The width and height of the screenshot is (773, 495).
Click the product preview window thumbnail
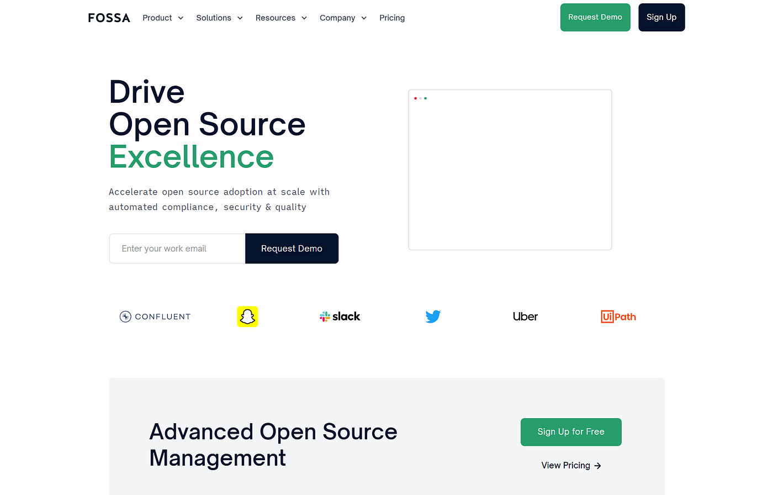pyautogui.click(x=510, y=170)
